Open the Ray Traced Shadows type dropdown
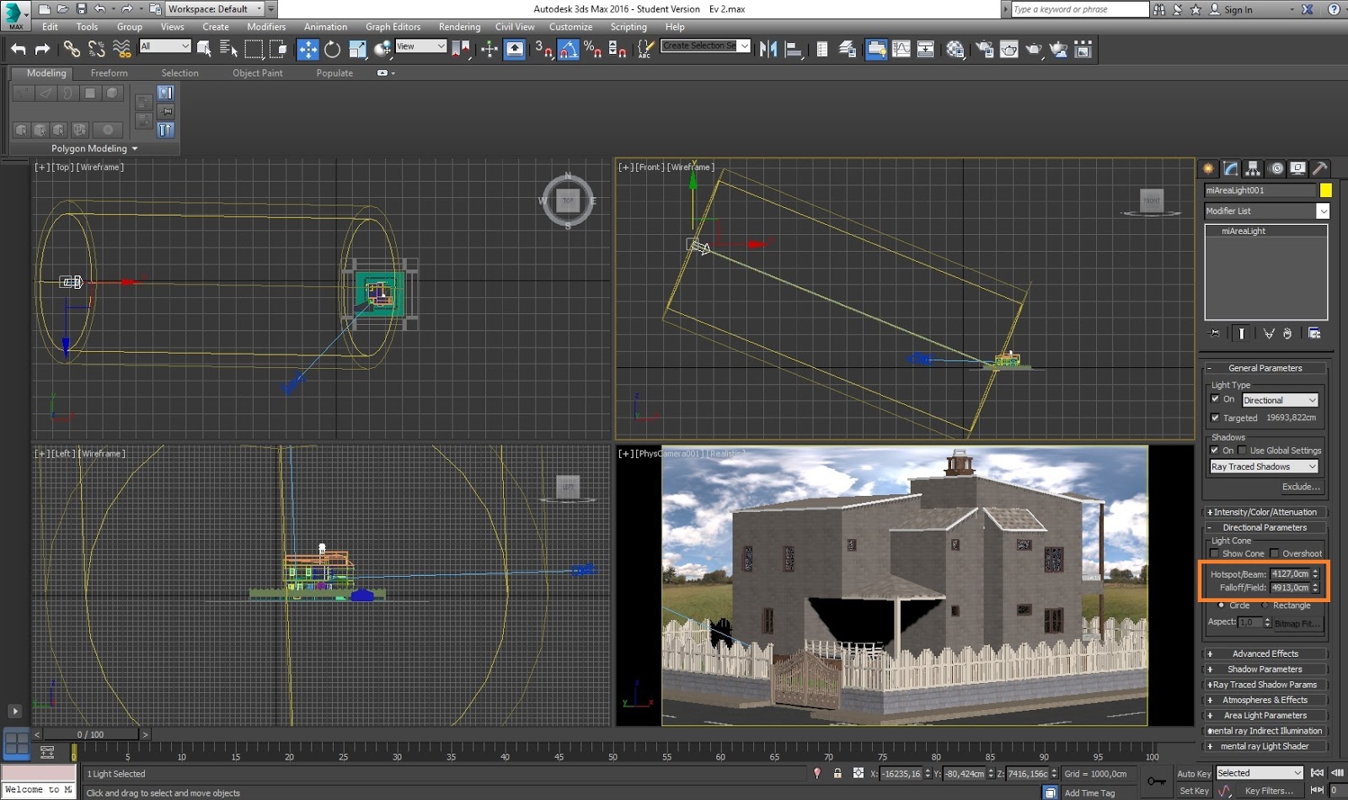Image resolution: width=1348 pixels, height=800 pixels. tap(1263, 467)
